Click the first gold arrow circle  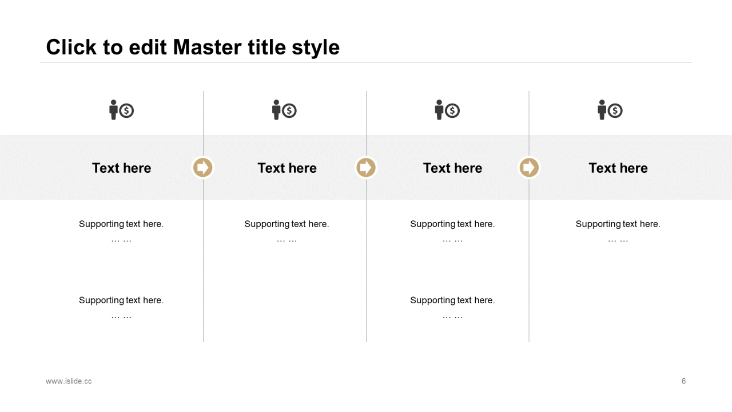[x=203, y=168]
